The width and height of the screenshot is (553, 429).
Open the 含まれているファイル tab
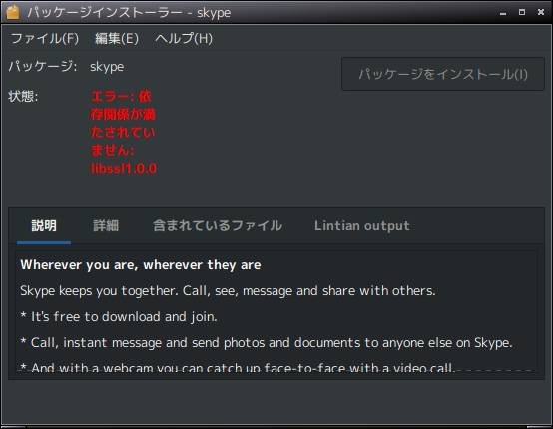pos(218,225)
